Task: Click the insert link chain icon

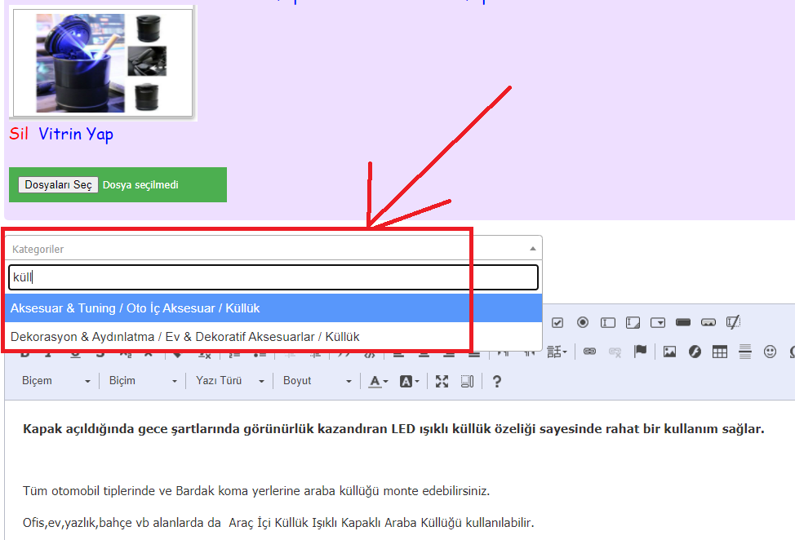Action: point(589,351)
